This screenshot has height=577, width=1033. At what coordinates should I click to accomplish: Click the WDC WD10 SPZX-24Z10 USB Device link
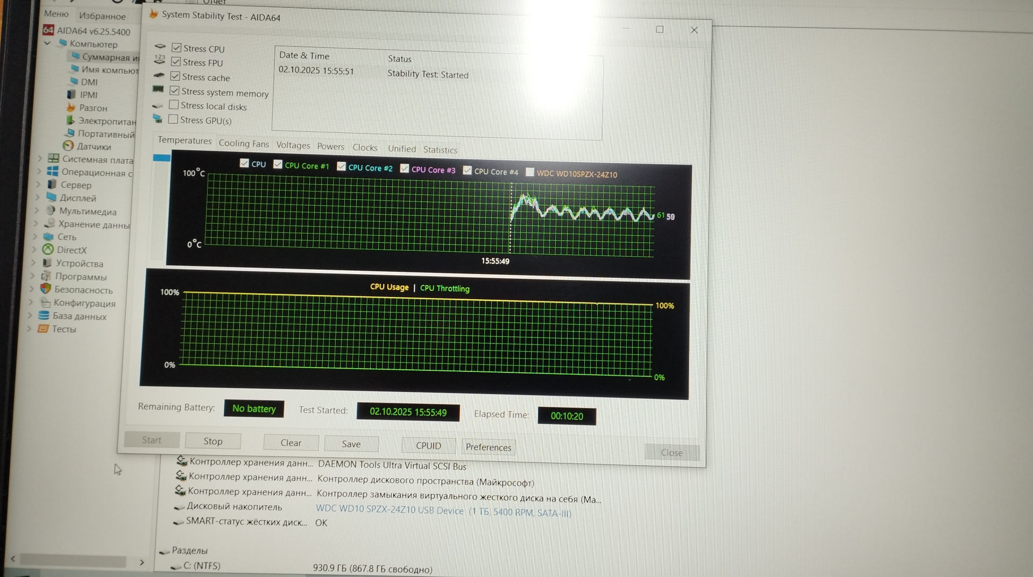pyautogui.click(x=389, y=510)
